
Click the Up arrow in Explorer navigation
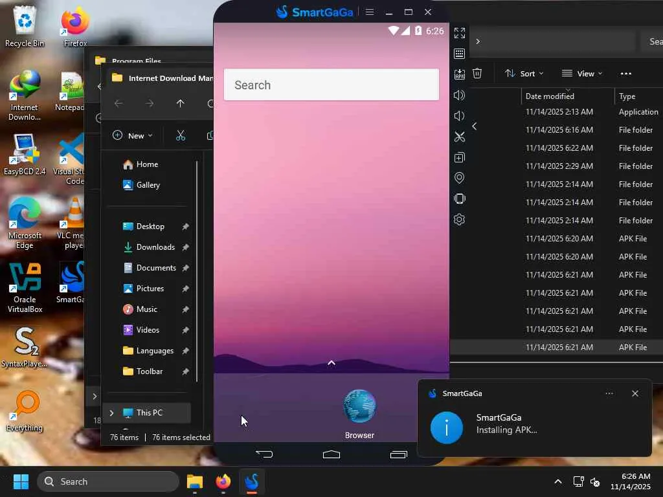180,104
